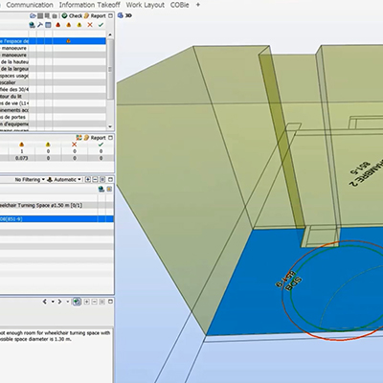383x383 pixels.
Task: Select highlighted result row '(851-9)'
Action: (x=56, y=219)
